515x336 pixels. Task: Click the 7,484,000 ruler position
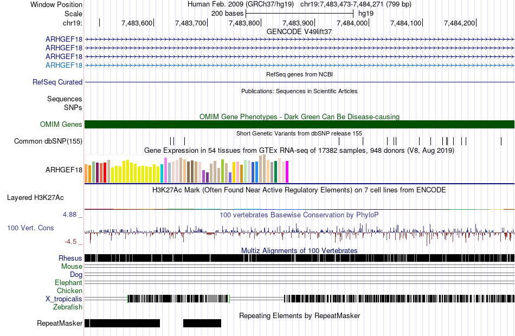(352, 23)
